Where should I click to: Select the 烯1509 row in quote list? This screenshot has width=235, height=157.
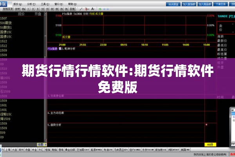point(22,119)
